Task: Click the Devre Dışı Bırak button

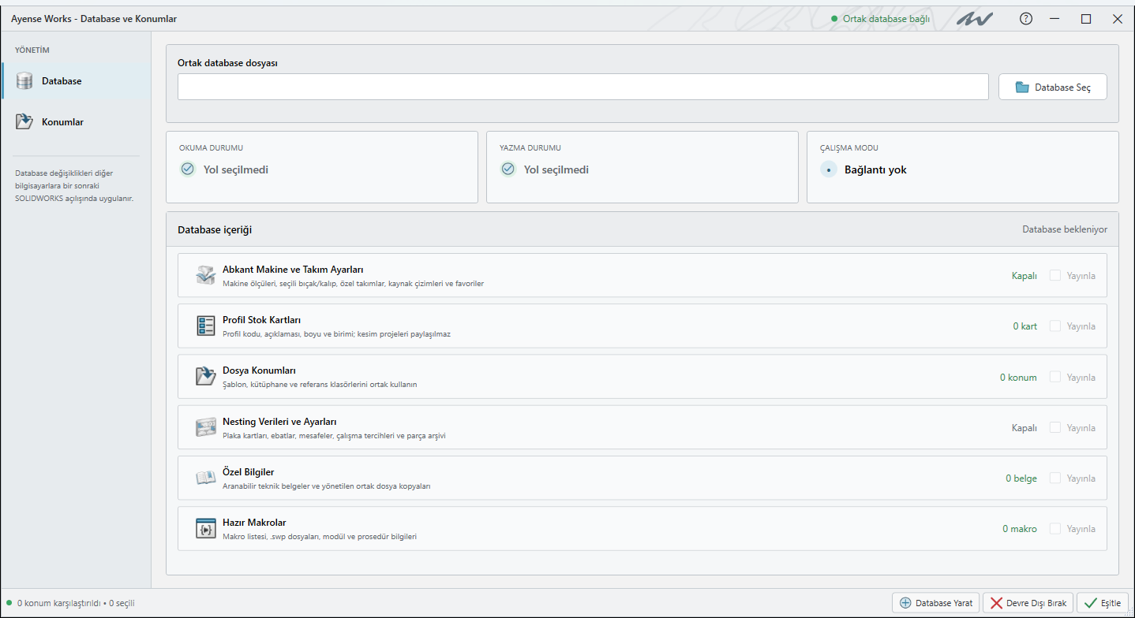Action: tap(1028, 603)
